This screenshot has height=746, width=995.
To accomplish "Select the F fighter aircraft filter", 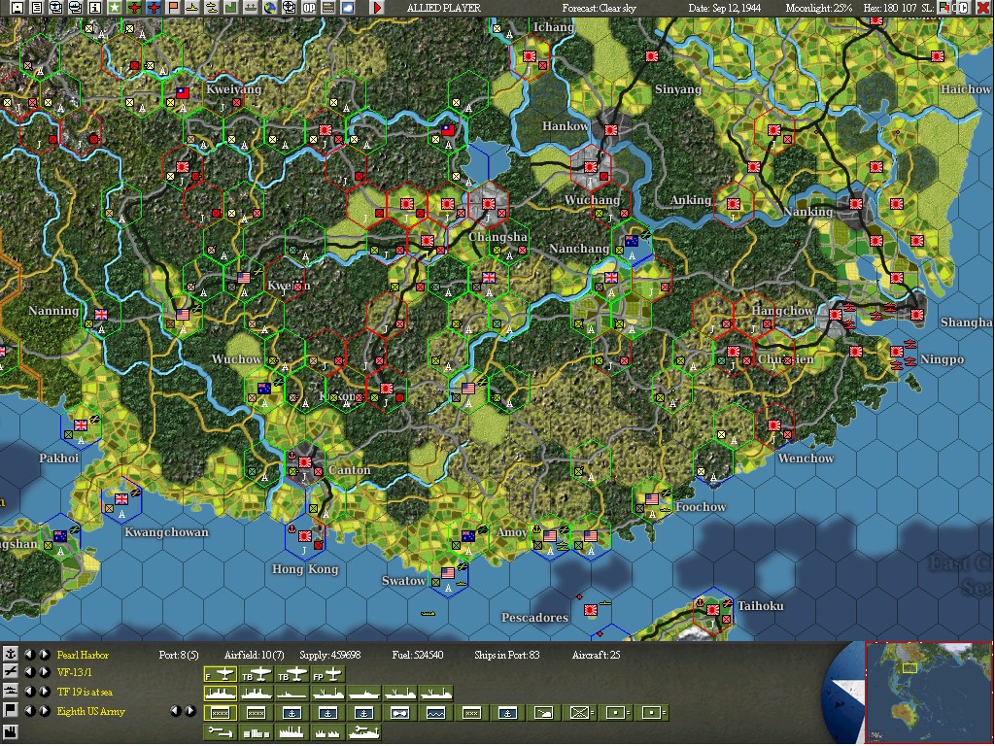I will point(221,674).
